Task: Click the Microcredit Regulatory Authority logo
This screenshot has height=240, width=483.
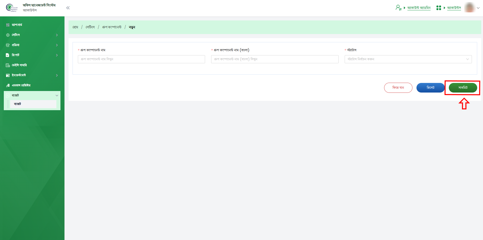Action: [12, 8]
